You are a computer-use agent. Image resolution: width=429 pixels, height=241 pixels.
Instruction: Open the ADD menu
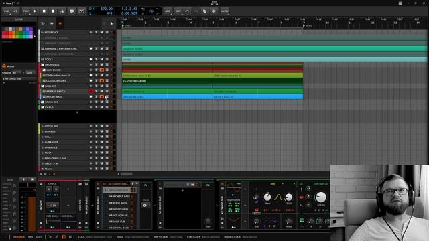pyautogui.click(x=168, y=11)
